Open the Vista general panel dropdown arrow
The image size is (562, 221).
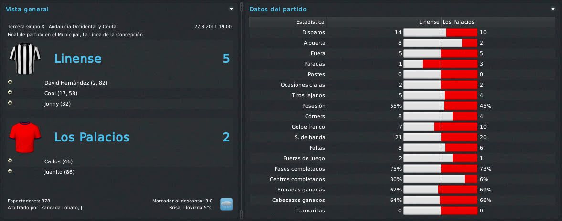click(x=231, y=10)
